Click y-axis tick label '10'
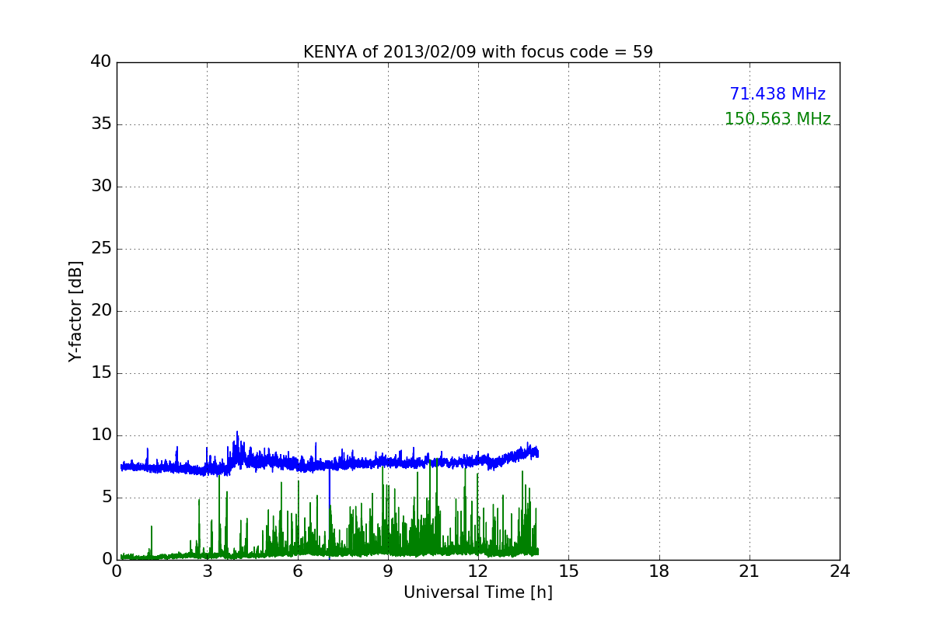 101,435
